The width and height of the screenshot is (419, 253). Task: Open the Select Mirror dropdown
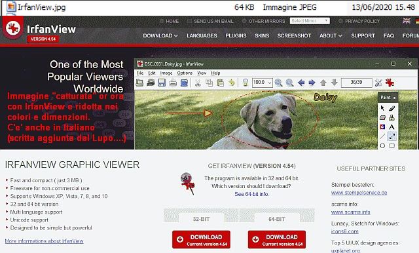tap(310, 21)
